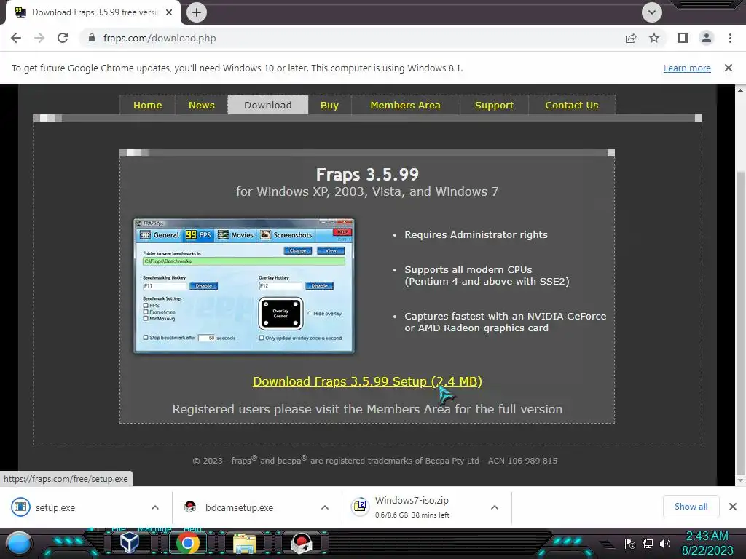Open the Members Area page
The image size is (746, 559).
click(405, 105)
